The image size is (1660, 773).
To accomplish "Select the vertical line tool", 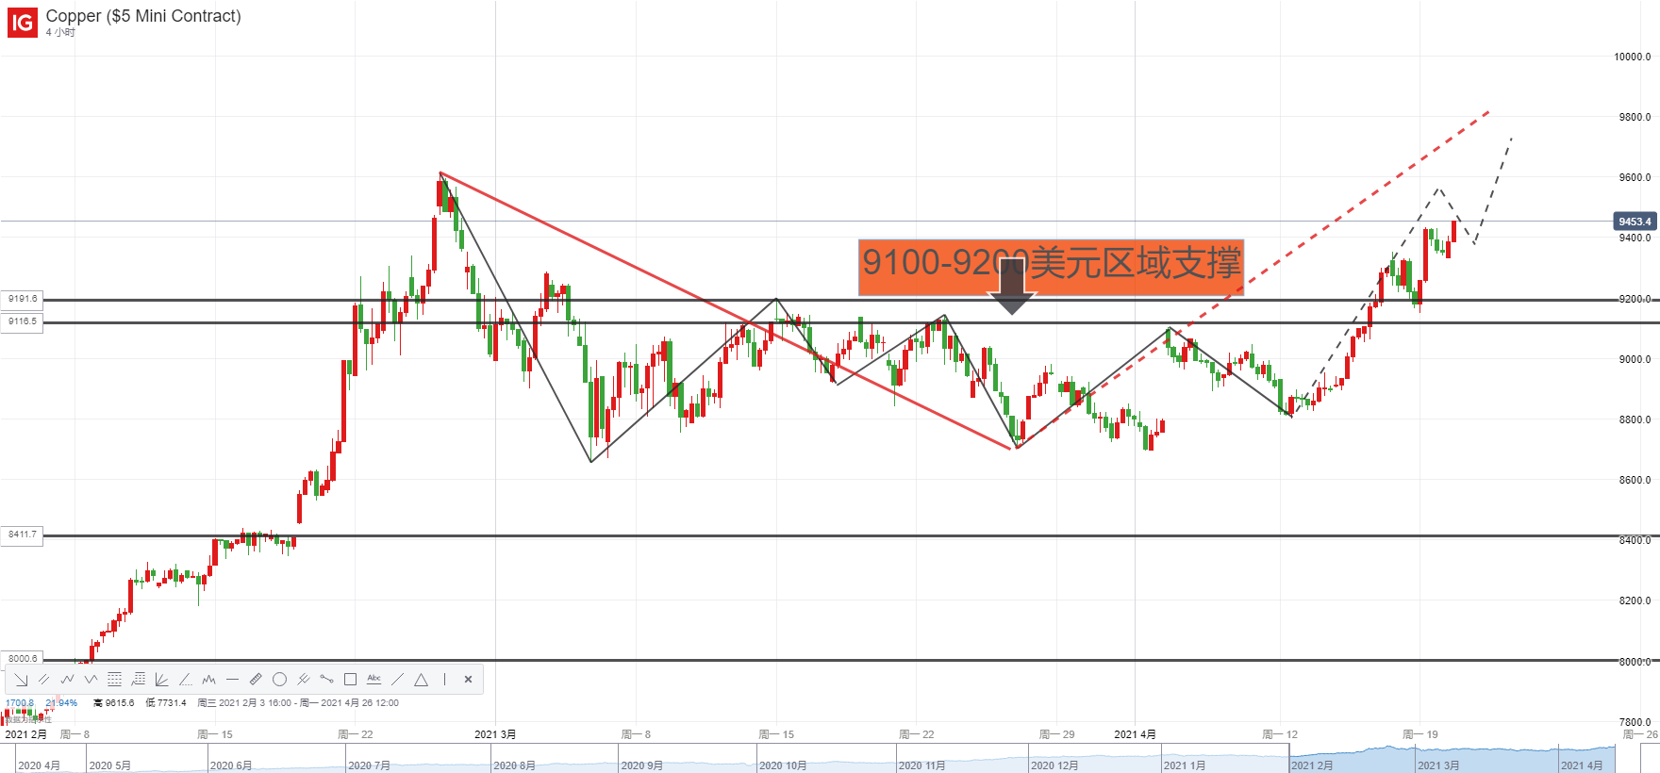I will point(444,680).
